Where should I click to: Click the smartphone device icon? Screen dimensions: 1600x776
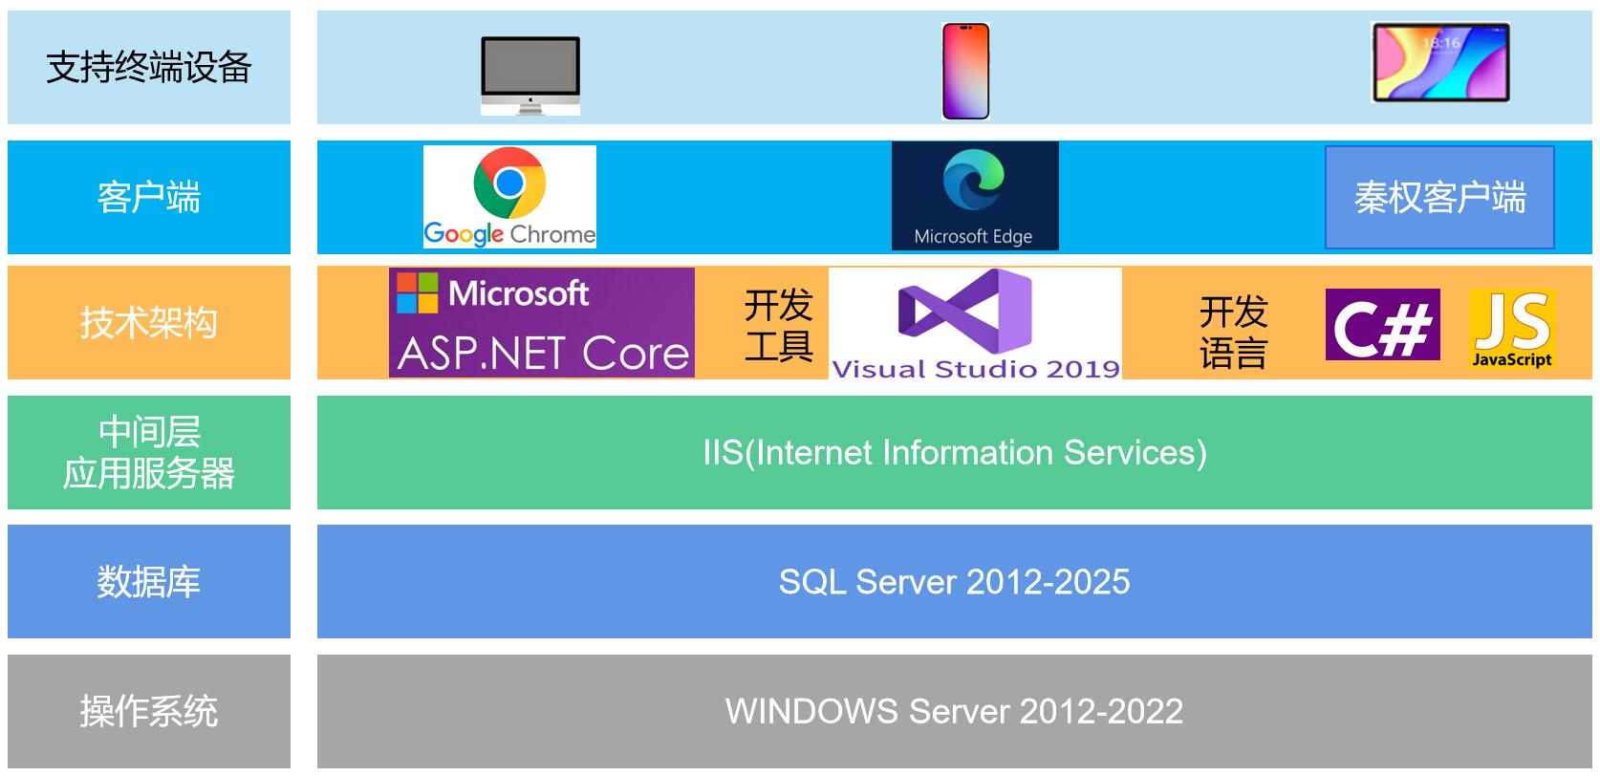click(x=965, y=72)
